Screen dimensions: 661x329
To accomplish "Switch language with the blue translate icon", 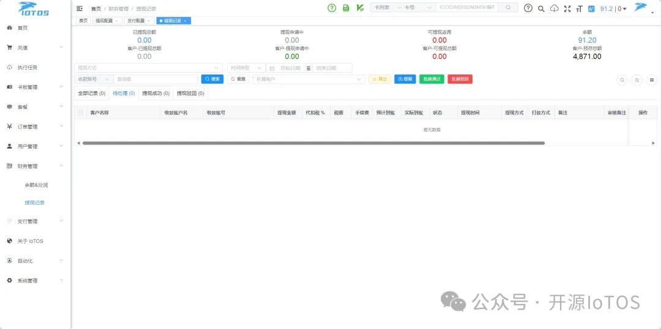I will pyautogui.click(x=591, y=9).
